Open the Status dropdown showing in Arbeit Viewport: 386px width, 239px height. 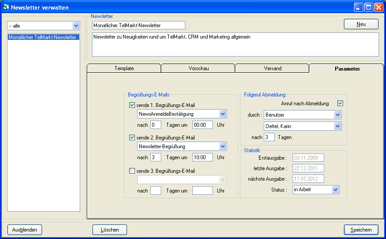[336, 190]
